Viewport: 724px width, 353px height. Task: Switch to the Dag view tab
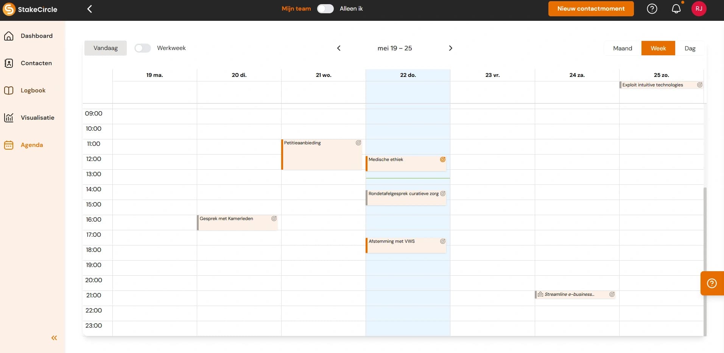coord(690,48)
